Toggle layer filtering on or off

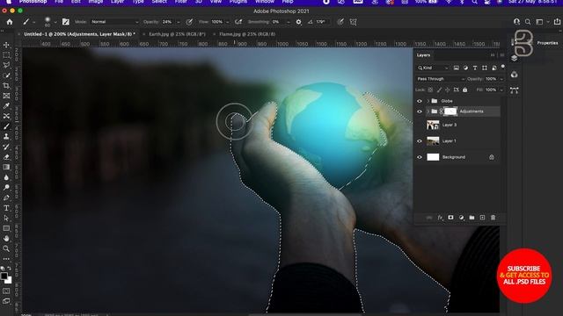coord(502,67)
